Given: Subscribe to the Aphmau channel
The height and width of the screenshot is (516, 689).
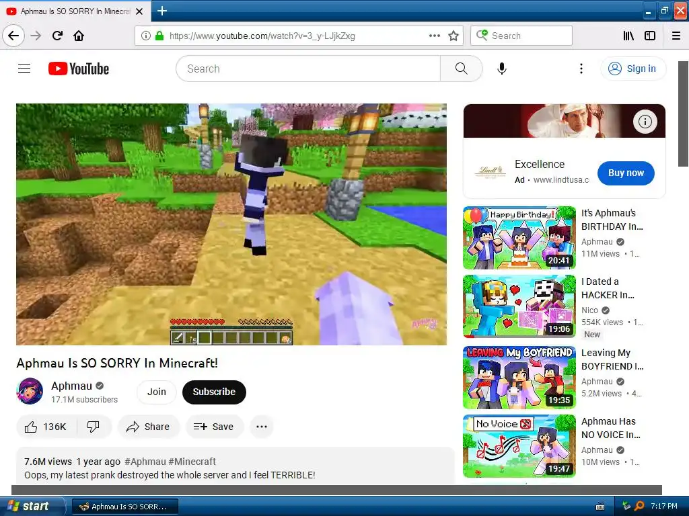Looking at the screenshot, I should point(214,392).
